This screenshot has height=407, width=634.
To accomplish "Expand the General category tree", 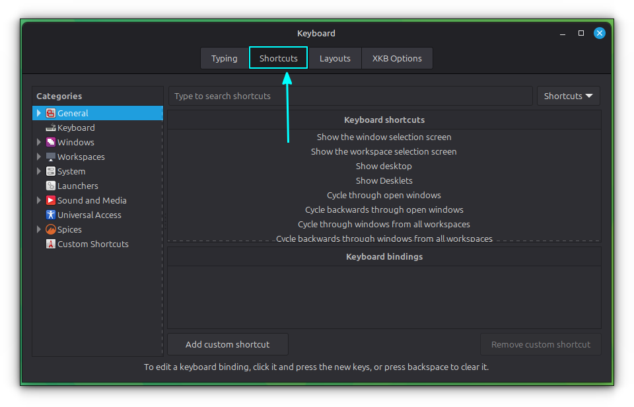I will [39, 113].
